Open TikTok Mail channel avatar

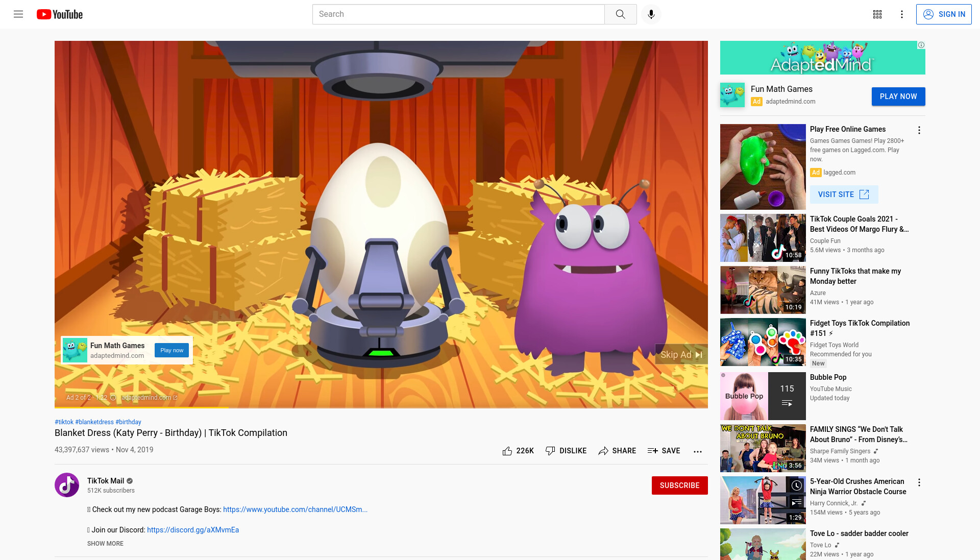coord(67,485)
